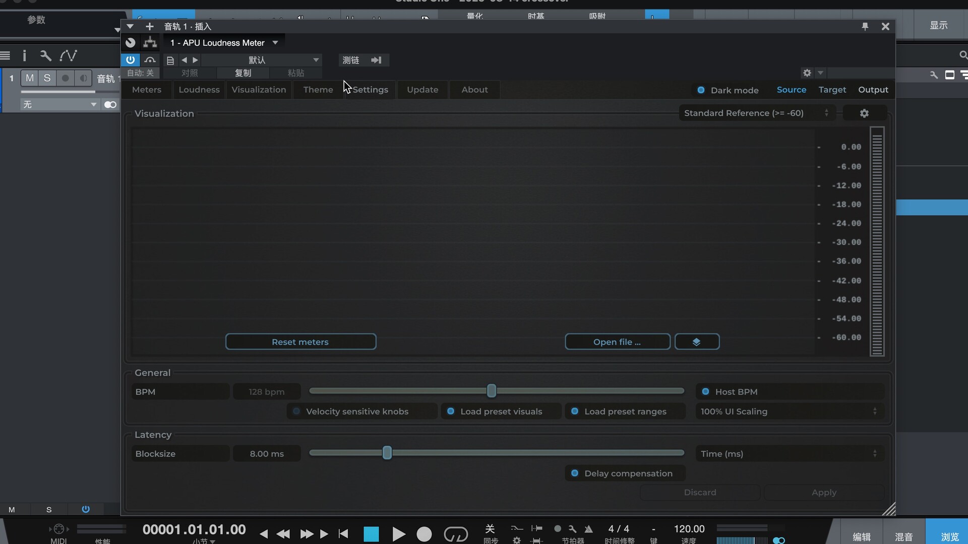Click the transport record button
The width and height of the screenshot is (968, 544).
[x=425, y=534]
